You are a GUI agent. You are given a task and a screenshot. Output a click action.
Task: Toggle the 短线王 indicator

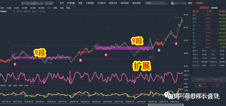click(x=34, y=11)
